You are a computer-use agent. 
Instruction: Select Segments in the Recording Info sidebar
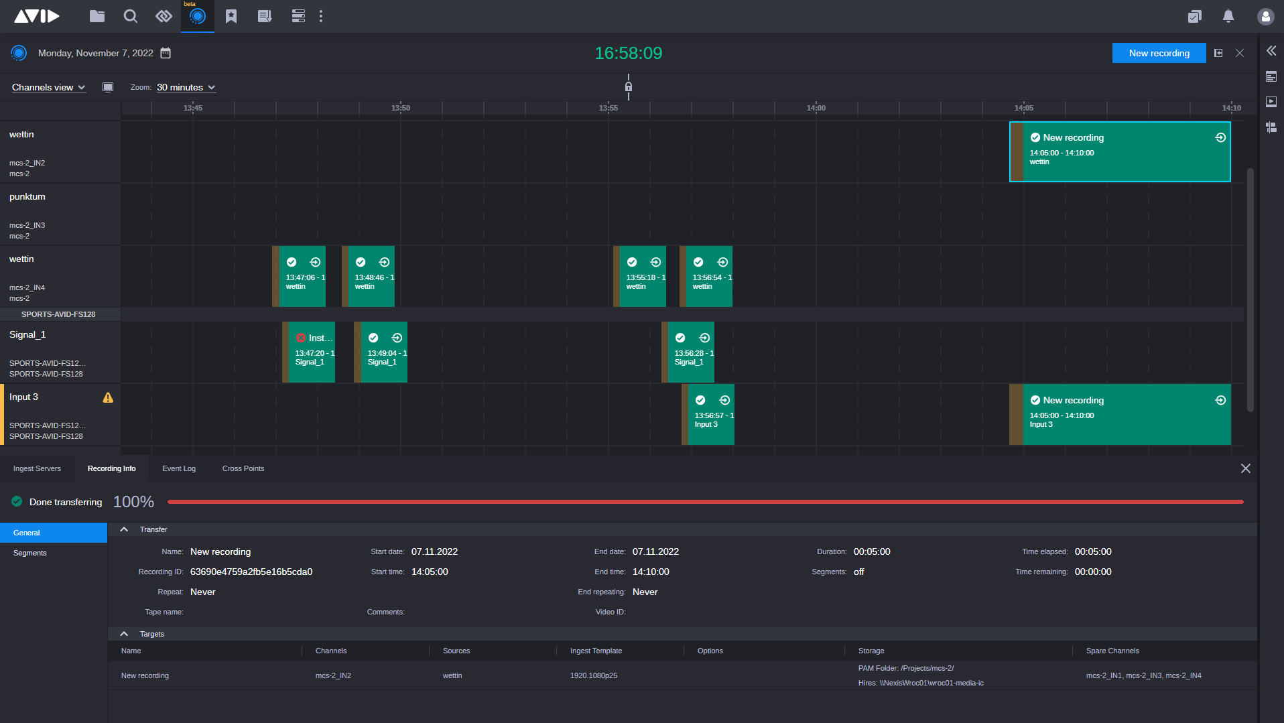pyautogui.click(x=29, y=553)
